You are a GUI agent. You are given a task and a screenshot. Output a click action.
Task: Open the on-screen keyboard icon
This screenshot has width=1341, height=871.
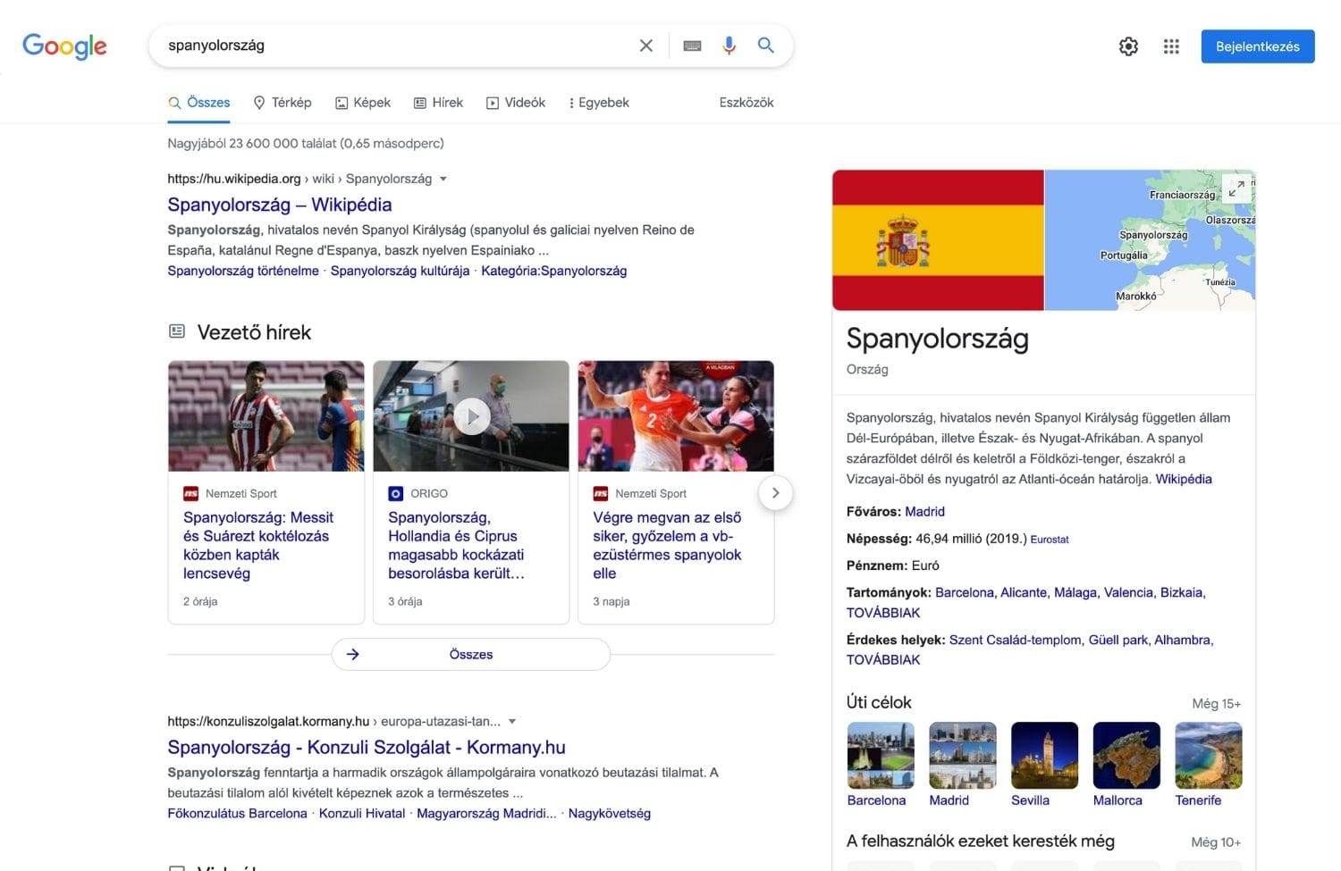coord(692,46)
